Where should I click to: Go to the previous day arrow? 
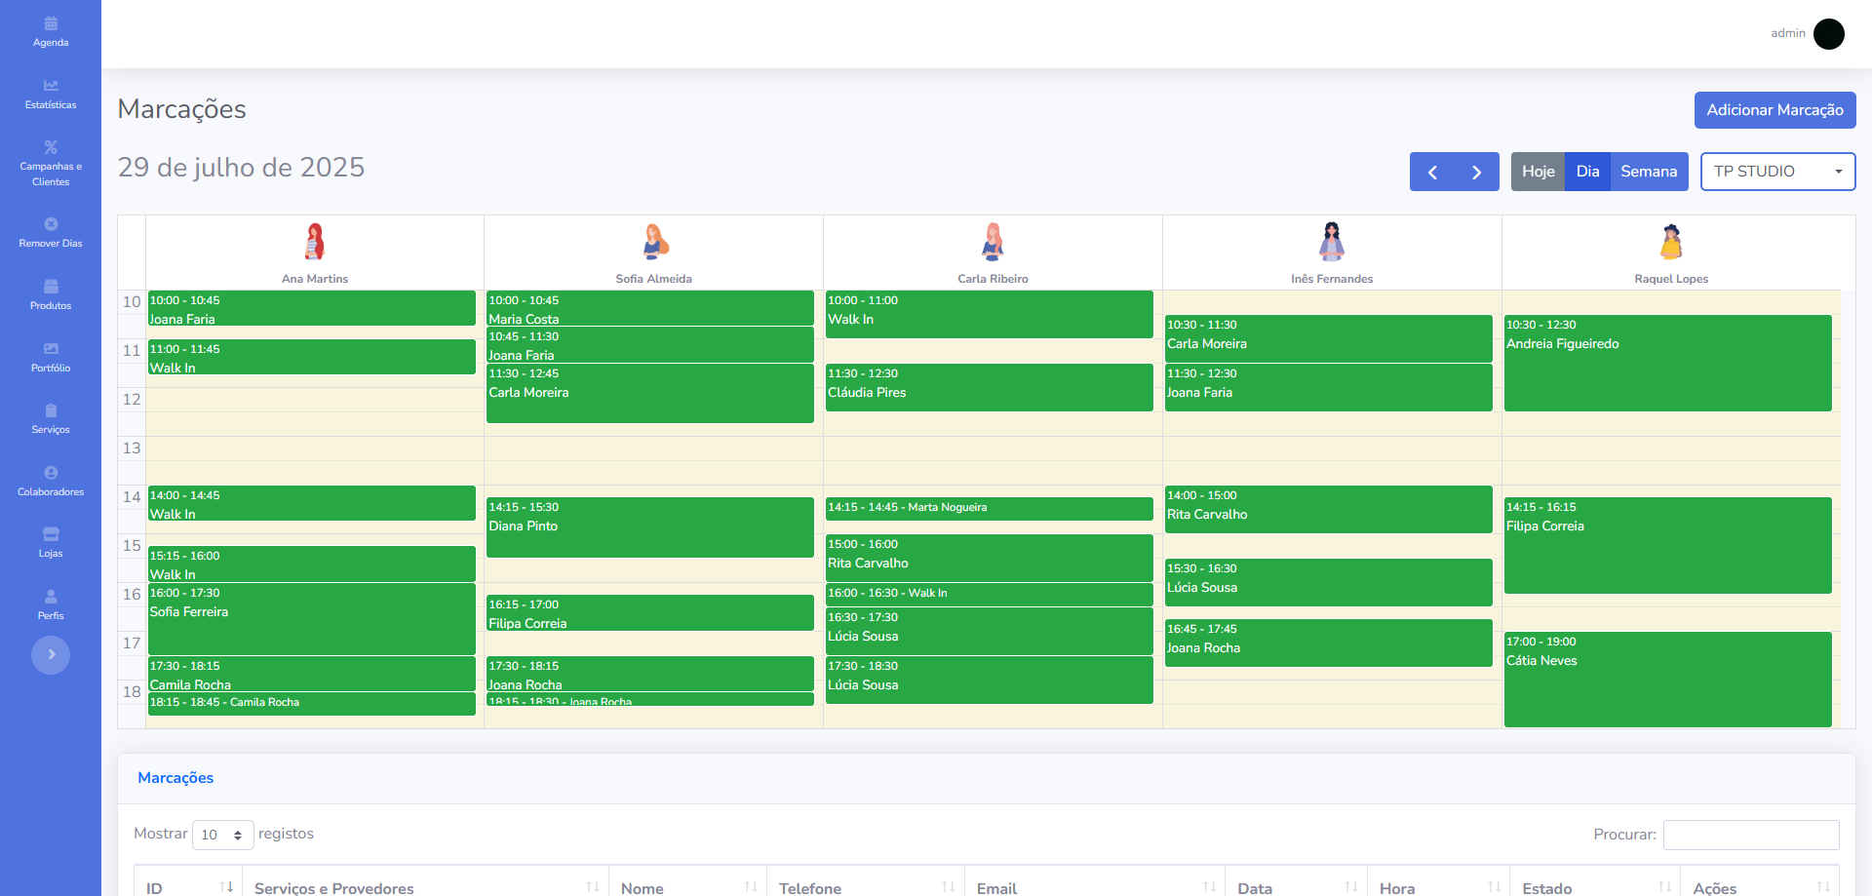click(x=1432, y=172)
